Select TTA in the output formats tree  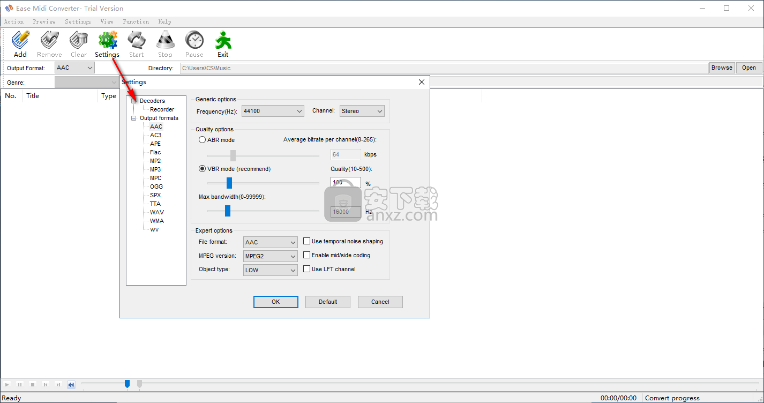tap(155, 204)
